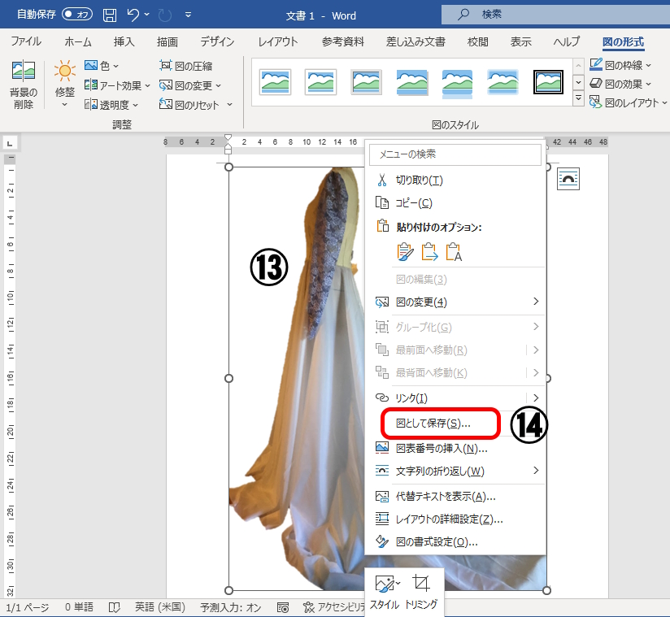Switch to the デザイン tab
The width and height of the screenshot is (670, 617).
pyautogui.click(x=217, y=41)
